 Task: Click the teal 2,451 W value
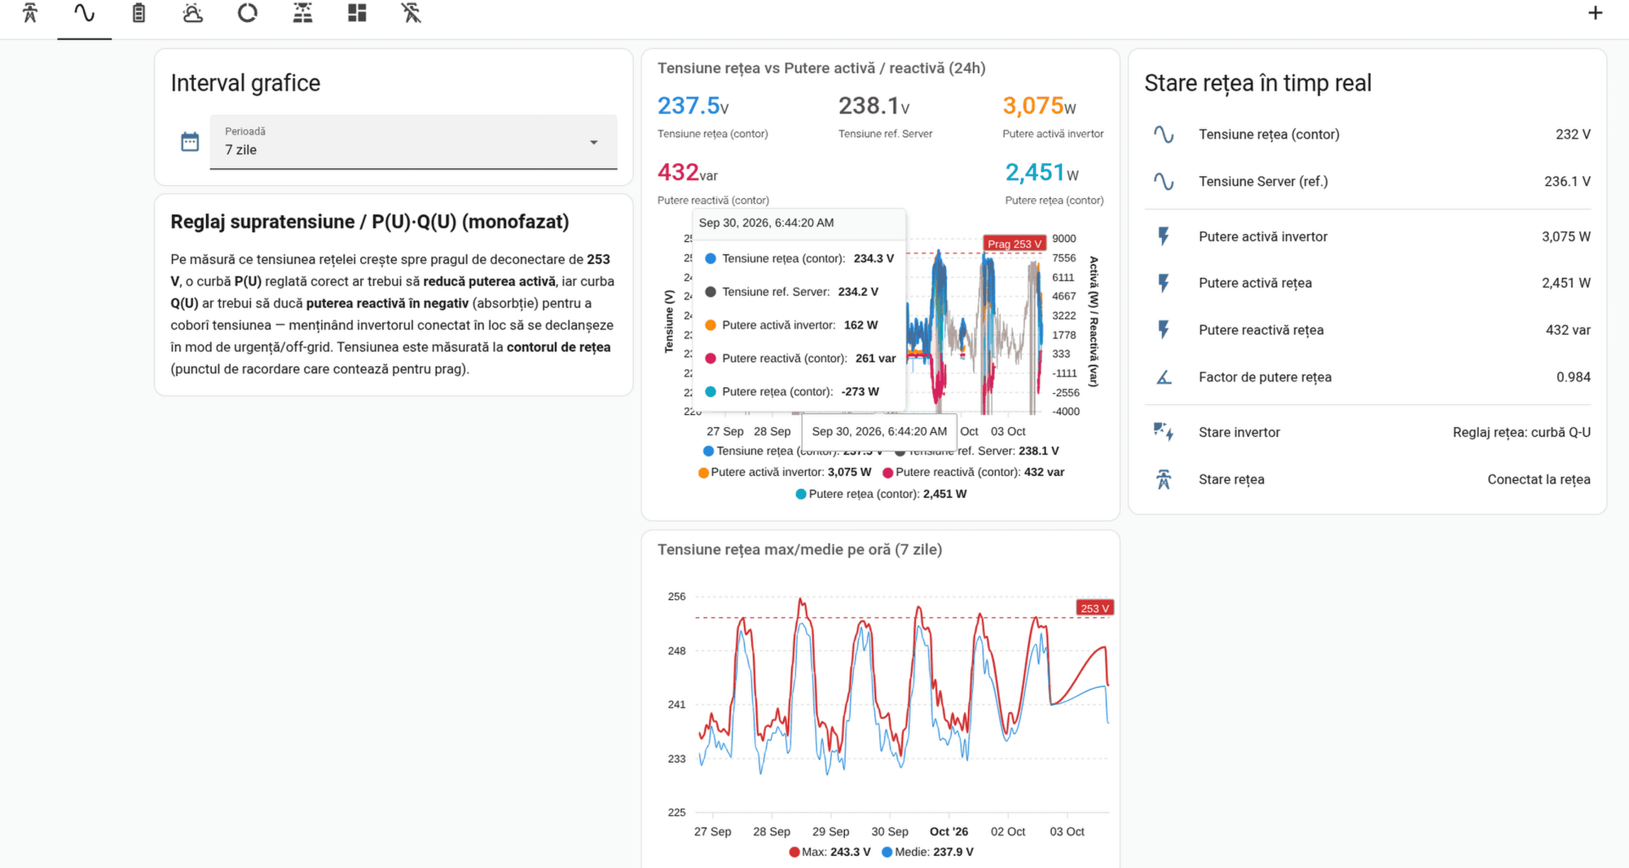tap(1041, 173)
